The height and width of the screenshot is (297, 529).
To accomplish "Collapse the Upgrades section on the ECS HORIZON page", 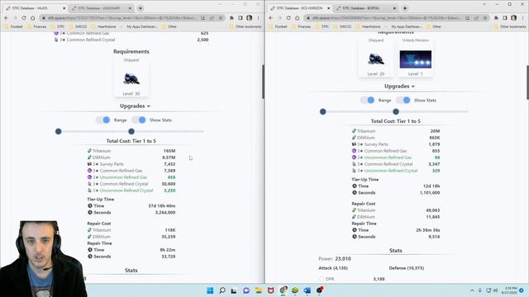I will [399, 86].
